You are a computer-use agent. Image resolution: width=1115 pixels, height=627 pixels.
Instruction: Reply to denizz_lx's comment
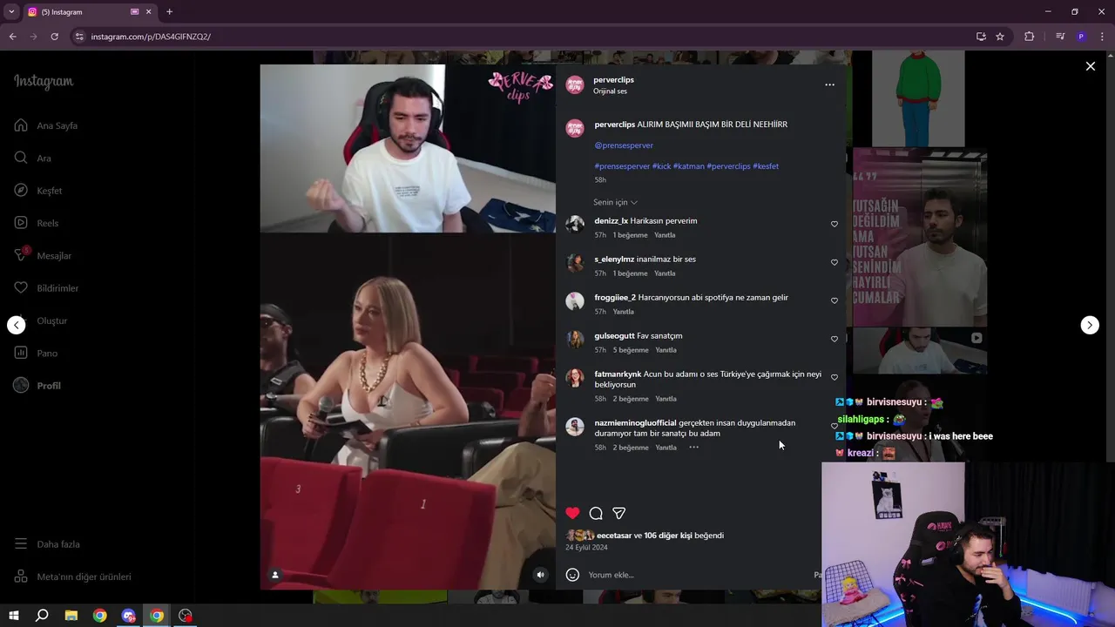pos(665,235)
